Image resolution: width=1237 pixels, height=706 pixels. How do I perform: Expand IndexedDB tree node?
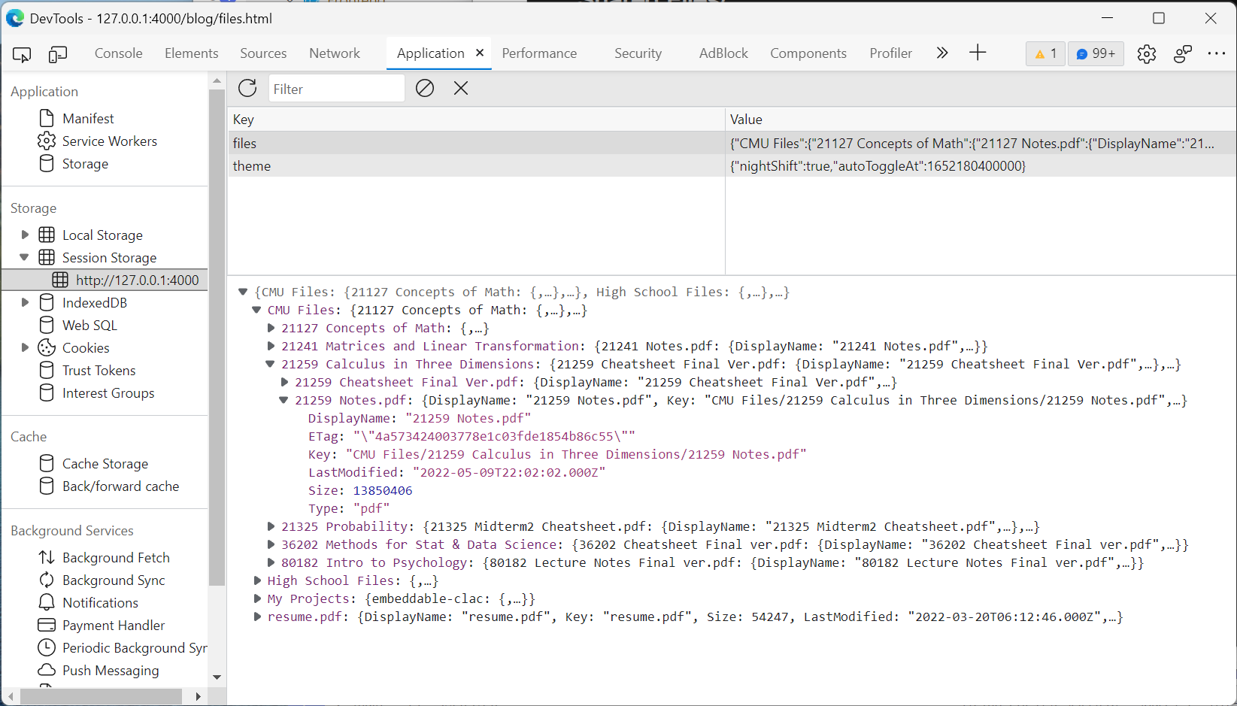(x=25, y=302)
